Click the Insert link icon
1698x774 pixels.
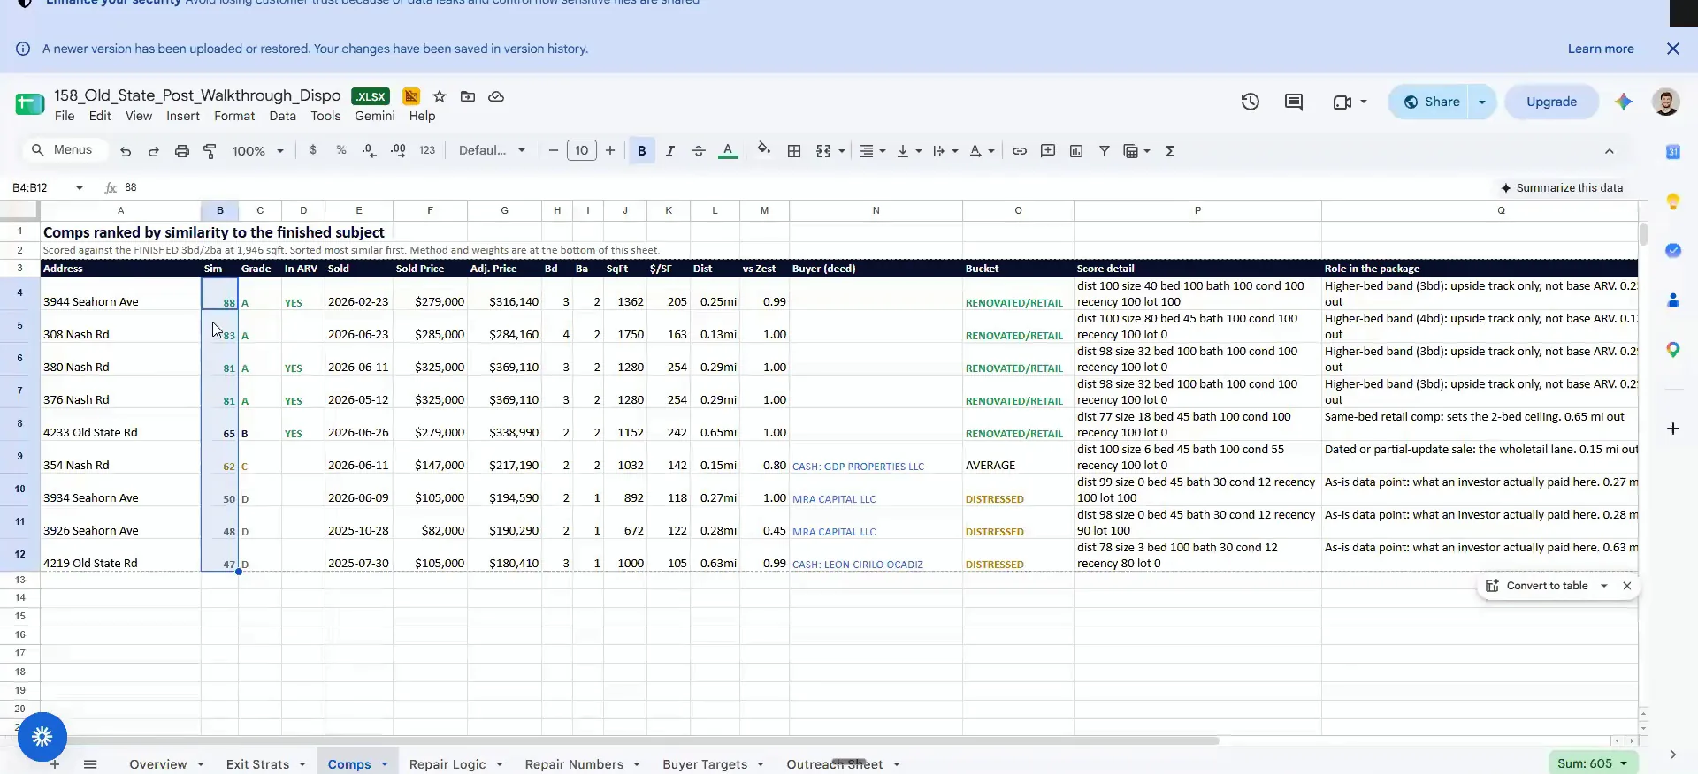pos(1020,151)
